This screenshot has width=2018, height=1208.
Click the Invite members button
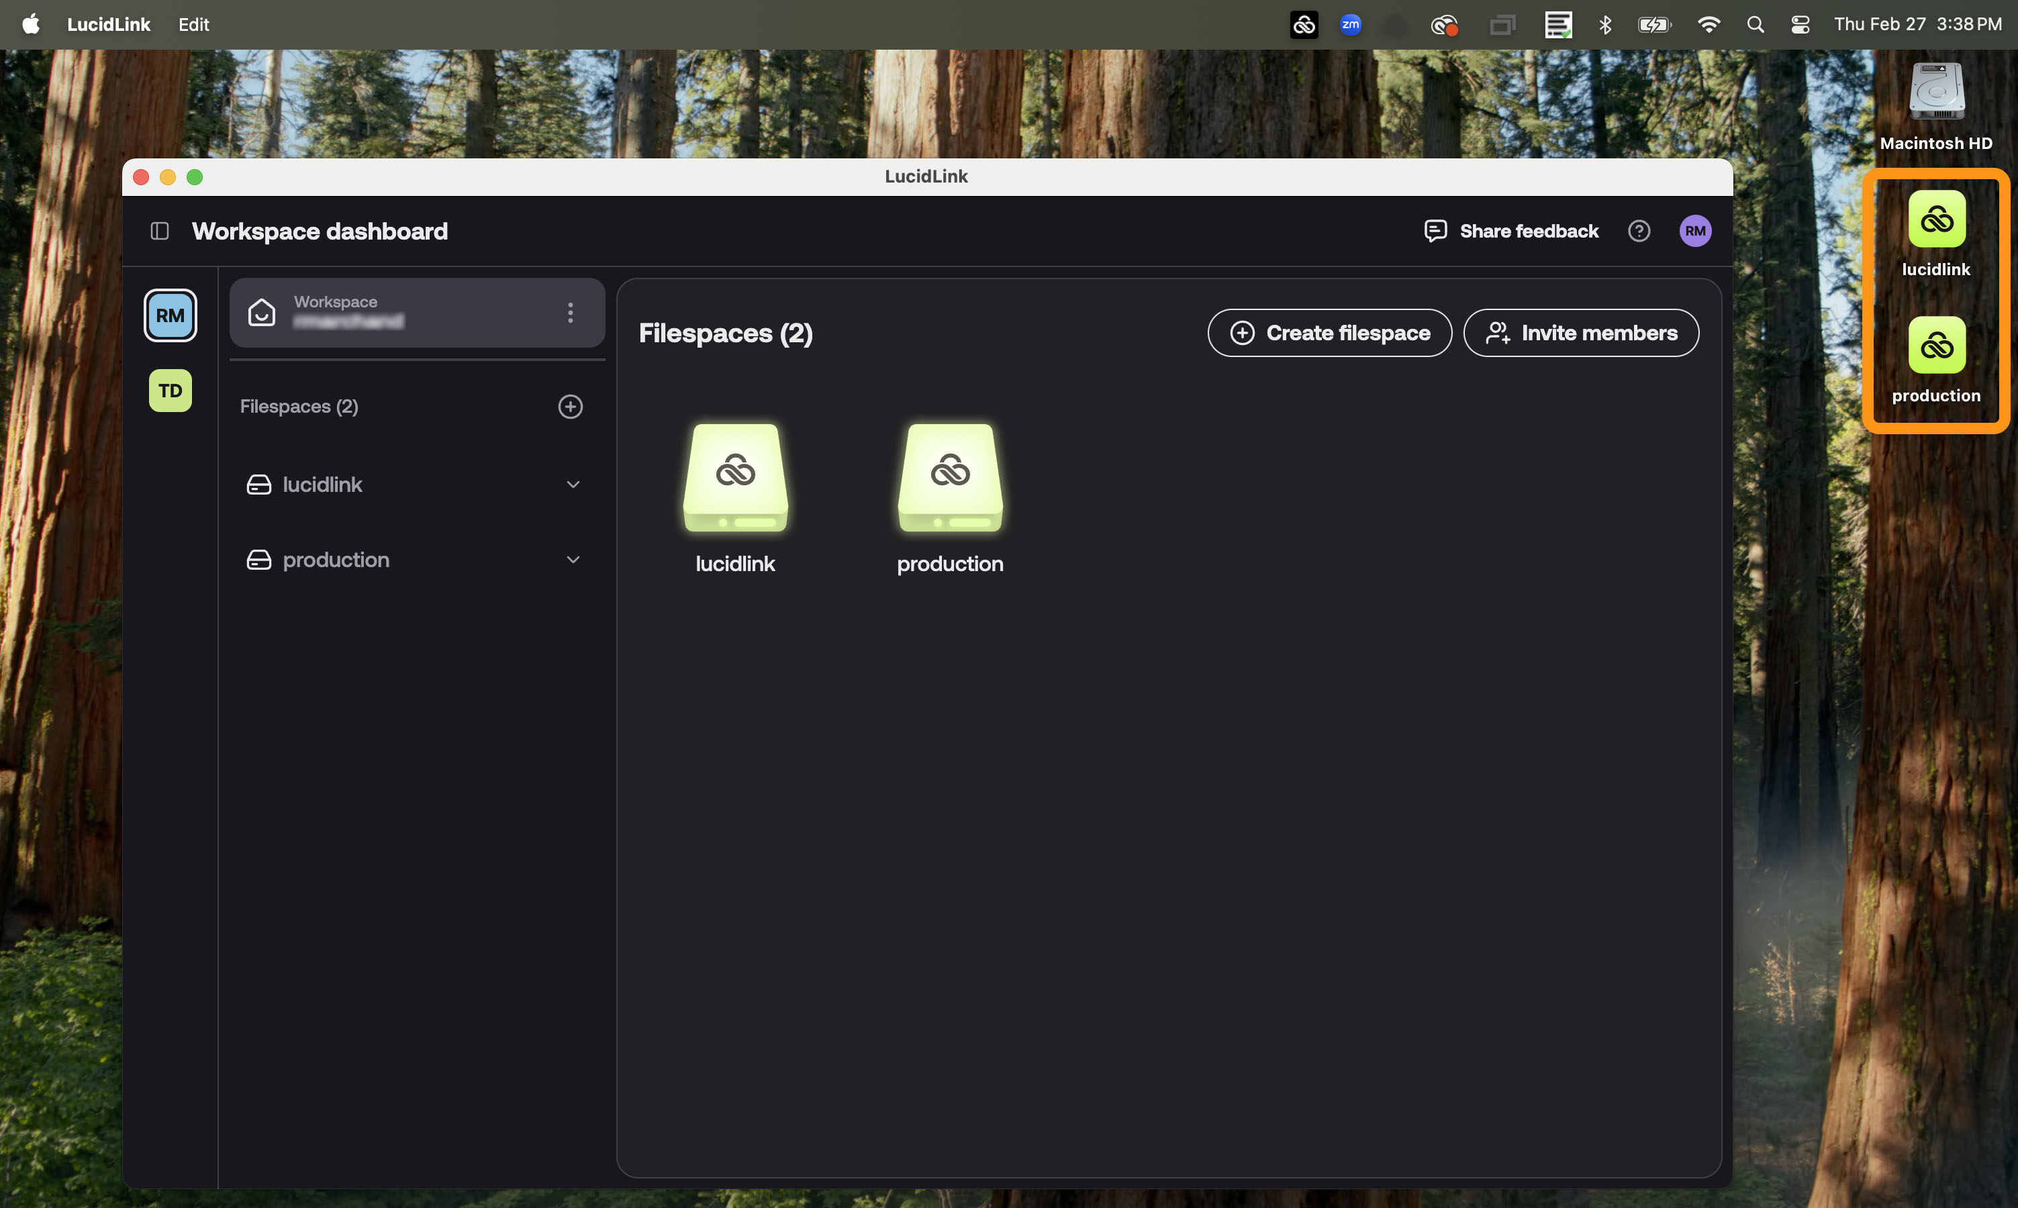tap(1581, 333)
